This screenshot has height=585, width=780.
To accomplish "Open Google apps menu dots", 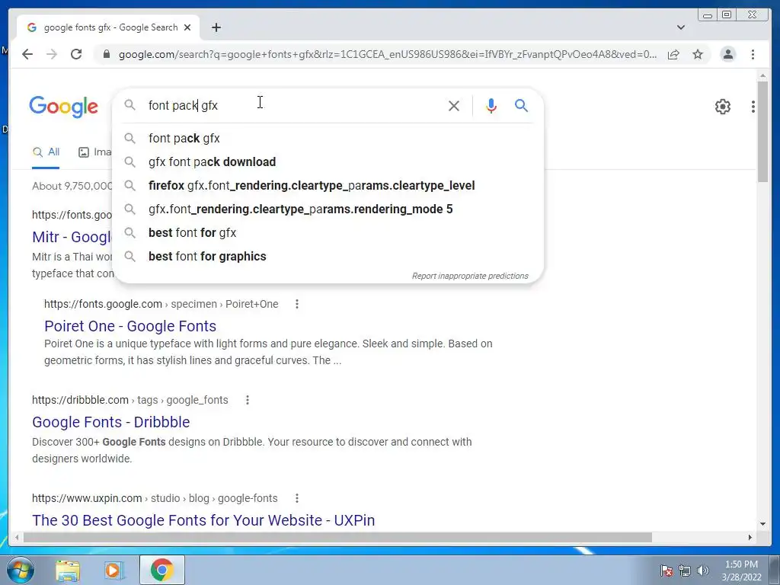I will (753, 107).
